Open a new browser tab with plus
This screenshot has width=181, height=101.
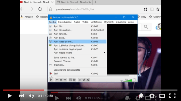95,2
